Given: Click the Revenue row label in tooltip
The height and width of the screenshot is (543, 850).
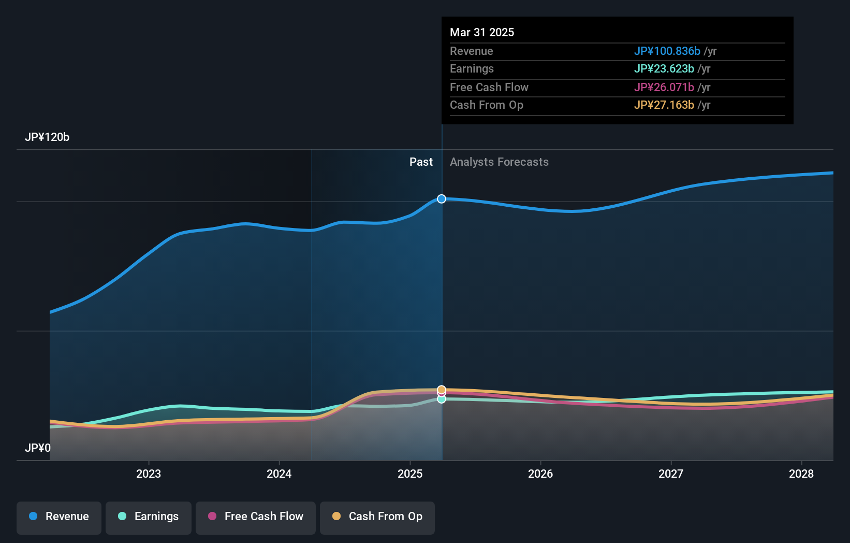Looking at the screenshot, I should [471, 51].
